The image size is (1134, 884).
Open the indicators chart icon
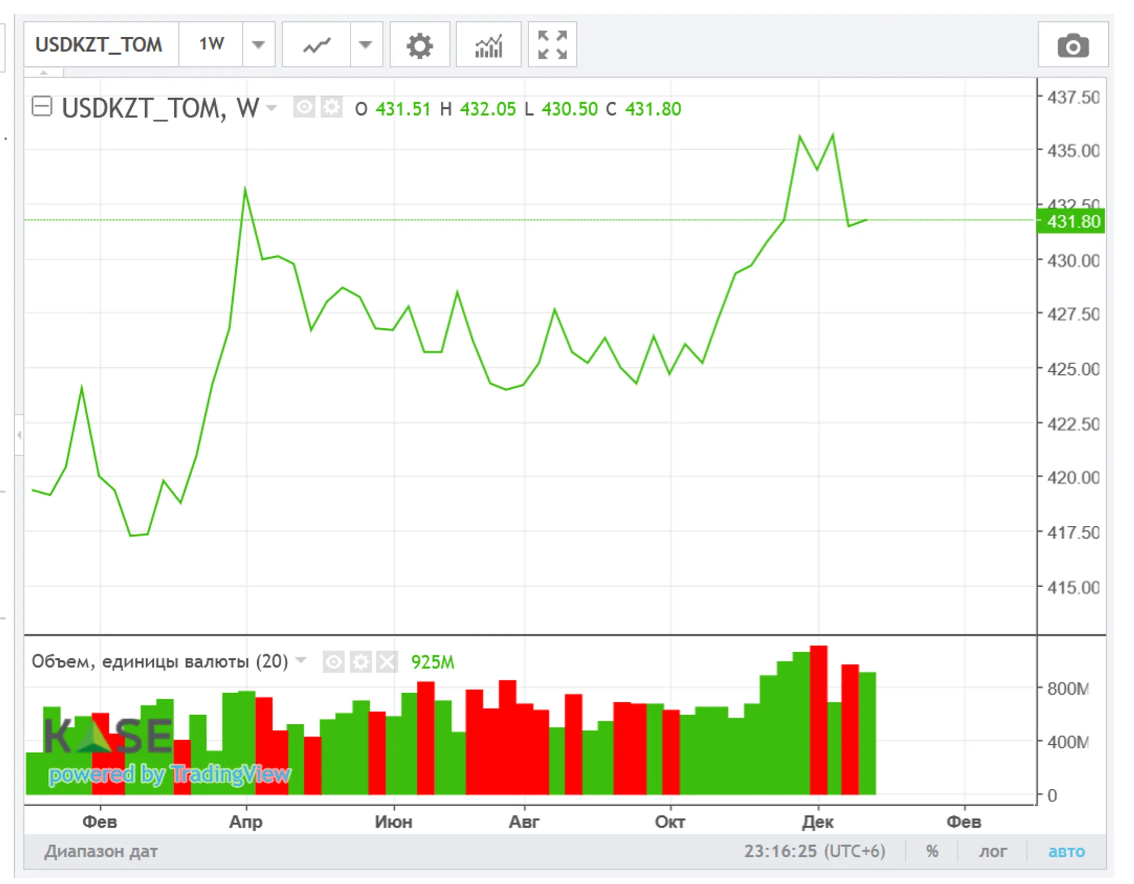[x=488, y=45]
